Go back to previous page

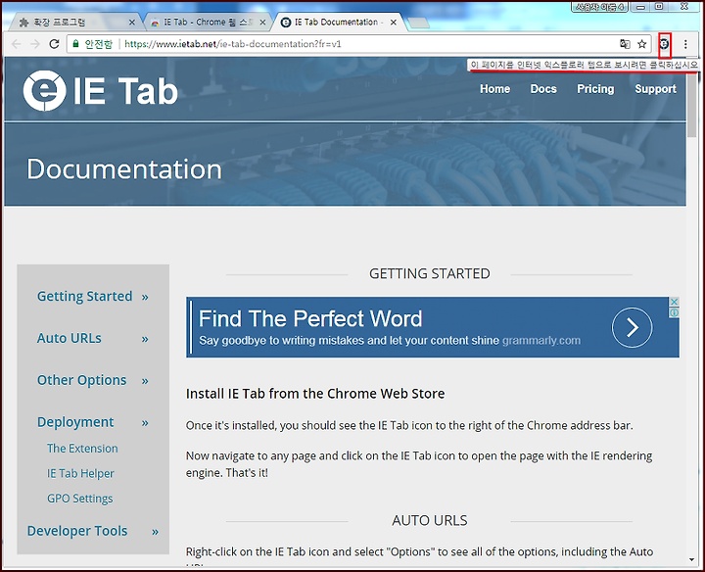[17, 44]
